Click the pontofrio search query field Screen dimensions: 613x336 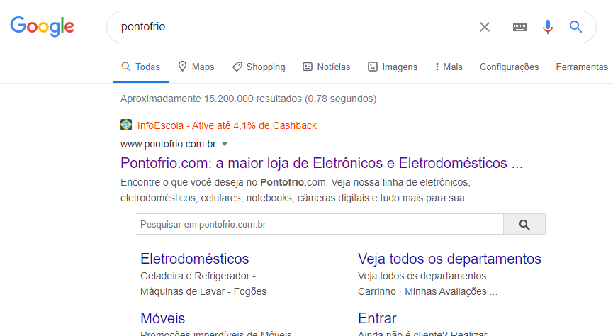tap(293, 27)
